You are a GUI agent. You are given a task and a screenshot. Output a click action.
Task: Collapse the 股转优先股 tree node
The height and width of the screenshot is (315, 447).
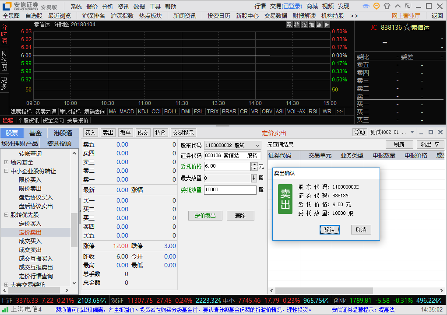click(6, 215)
